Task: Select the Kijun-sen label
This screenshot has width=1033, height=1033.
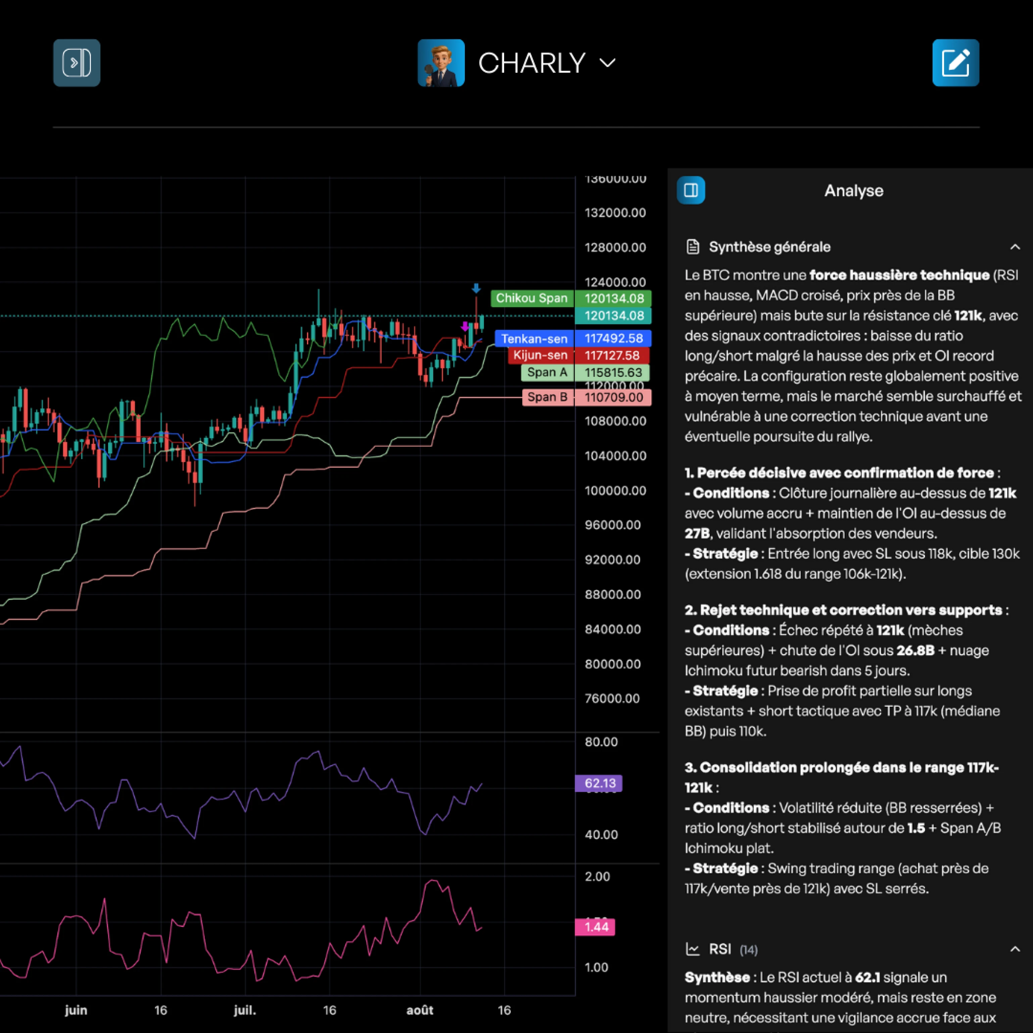Action: pos(540,355)
